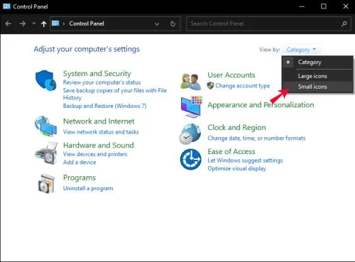The image size is (355, 262).
Task: Open the View by Category dropdown
Action: pyautogui.click(x=301, y=50)
